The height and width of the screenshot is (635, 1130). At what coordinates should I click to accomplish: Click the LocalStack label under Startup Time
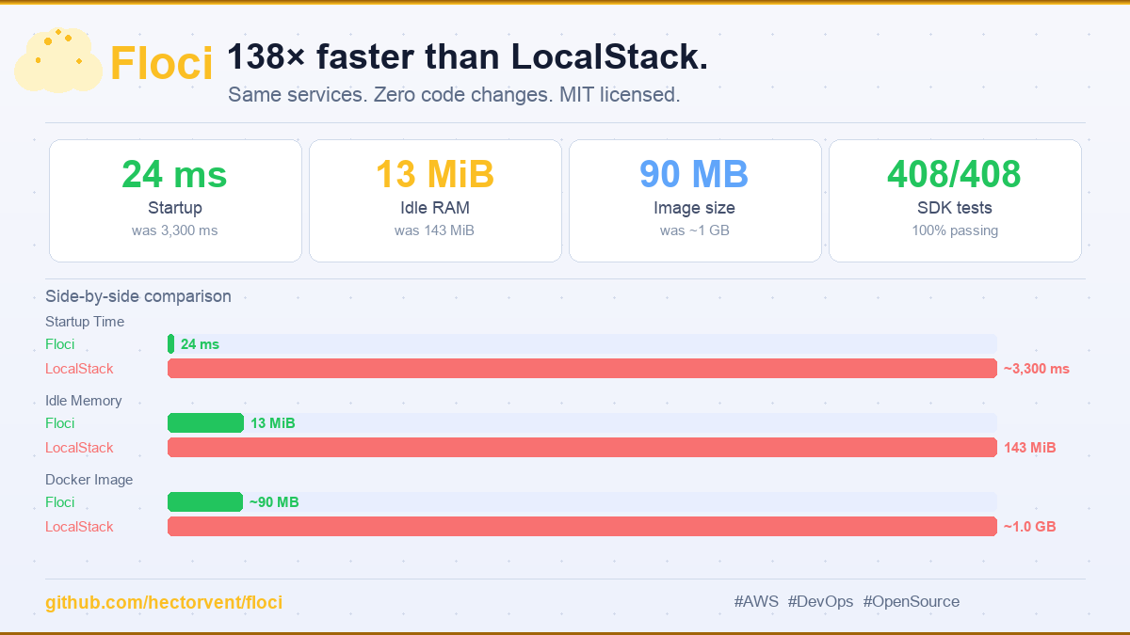(79, 369)
